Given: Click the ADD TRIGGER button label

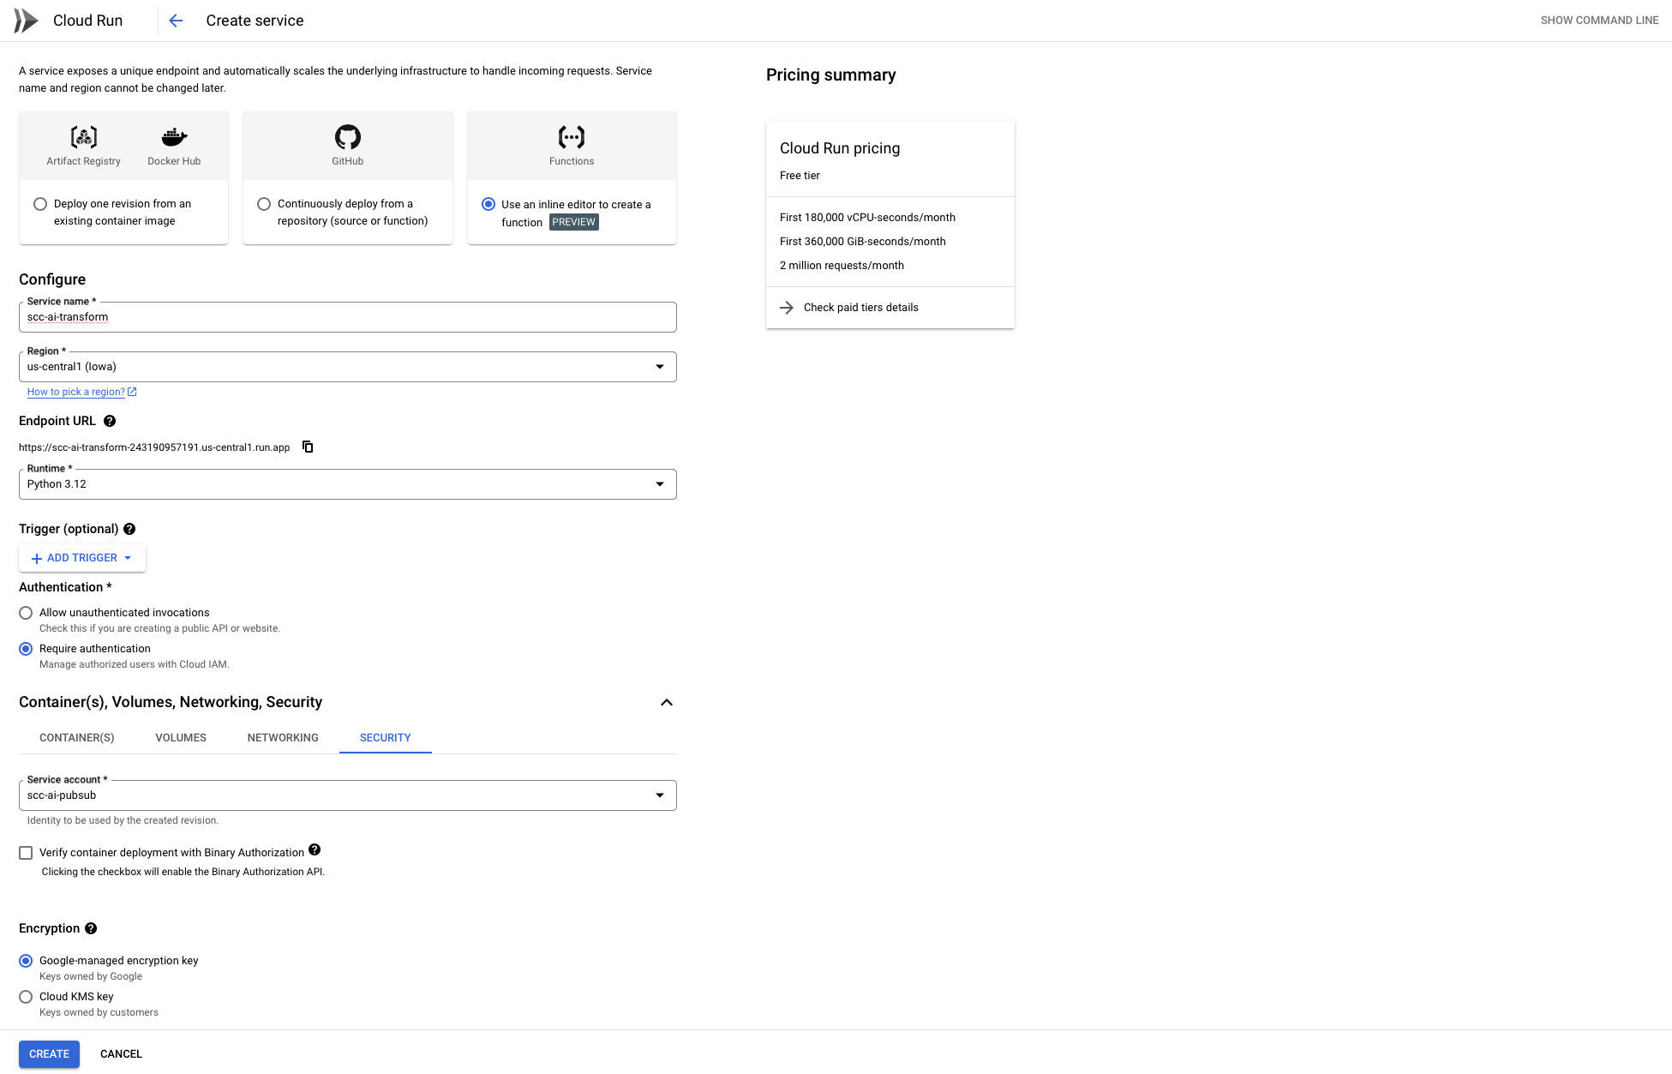Looking at the screenshot, I should (82, 558).
